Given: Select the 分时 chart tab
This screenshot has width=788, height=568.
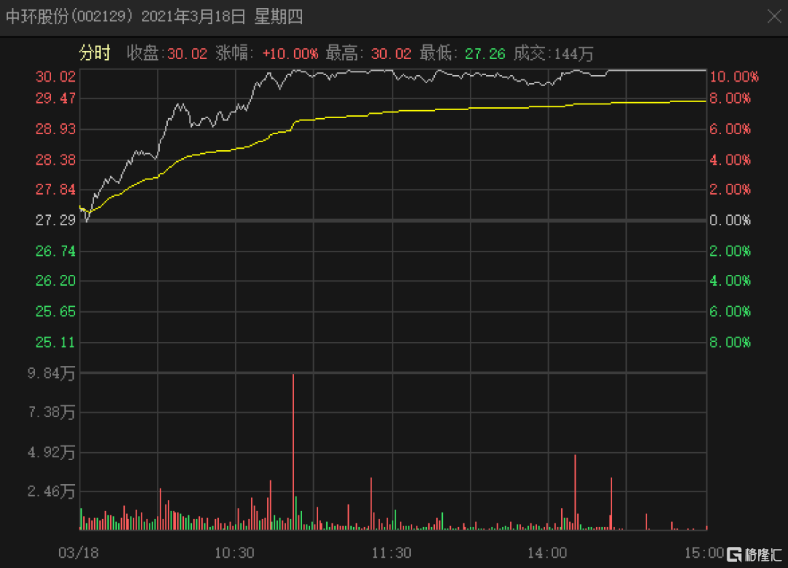Looking at the screenshot, I should click(94, 52).
